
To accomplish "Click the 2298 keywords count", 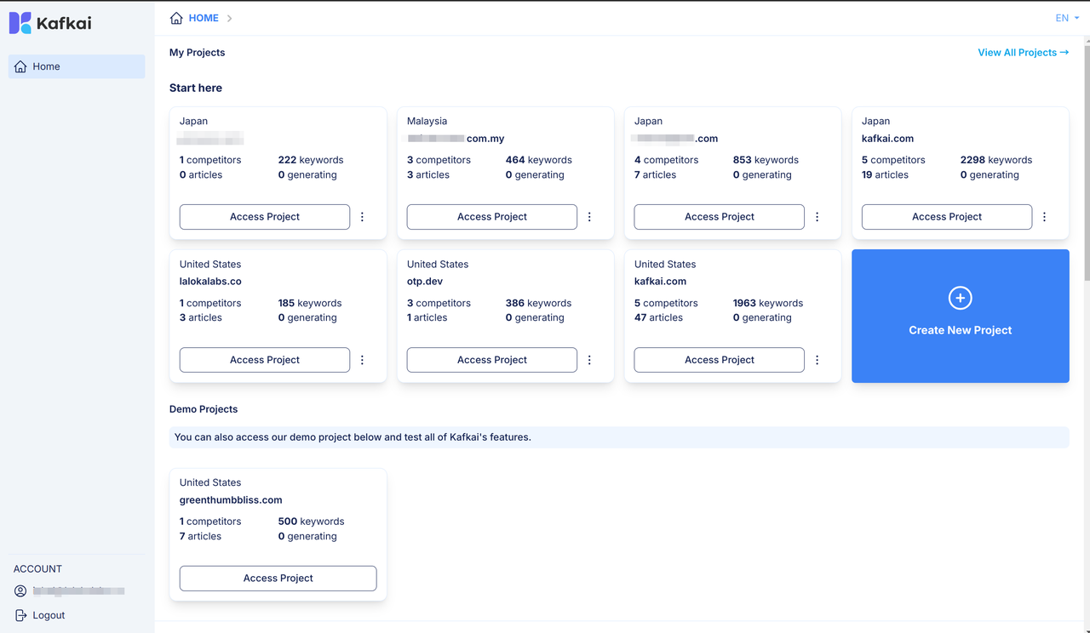I will (996, 160).
